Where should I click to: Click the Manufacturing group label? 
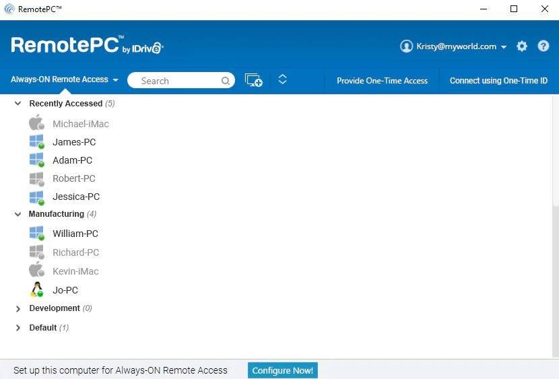[57, 213]
